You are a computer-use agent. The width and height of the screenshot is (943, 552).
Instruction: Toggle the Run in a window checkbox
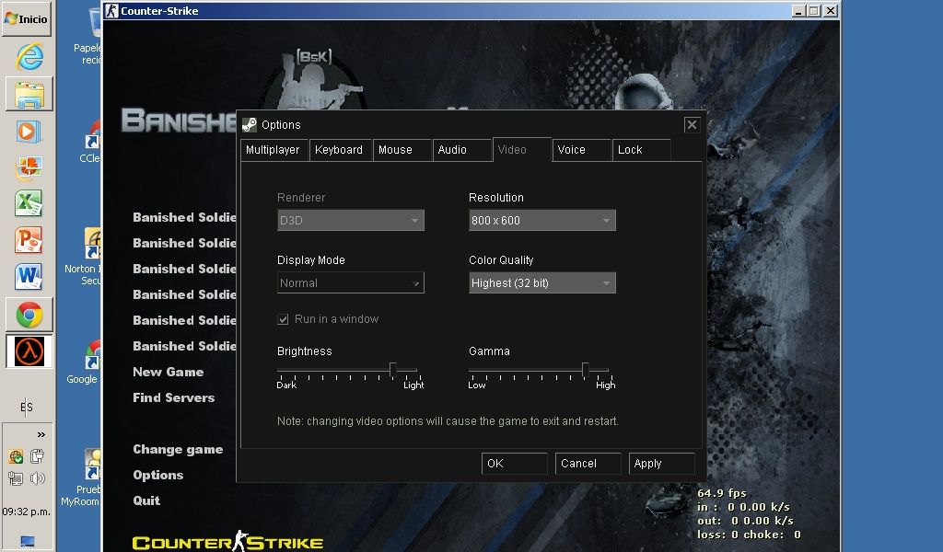tap(284, 319)
